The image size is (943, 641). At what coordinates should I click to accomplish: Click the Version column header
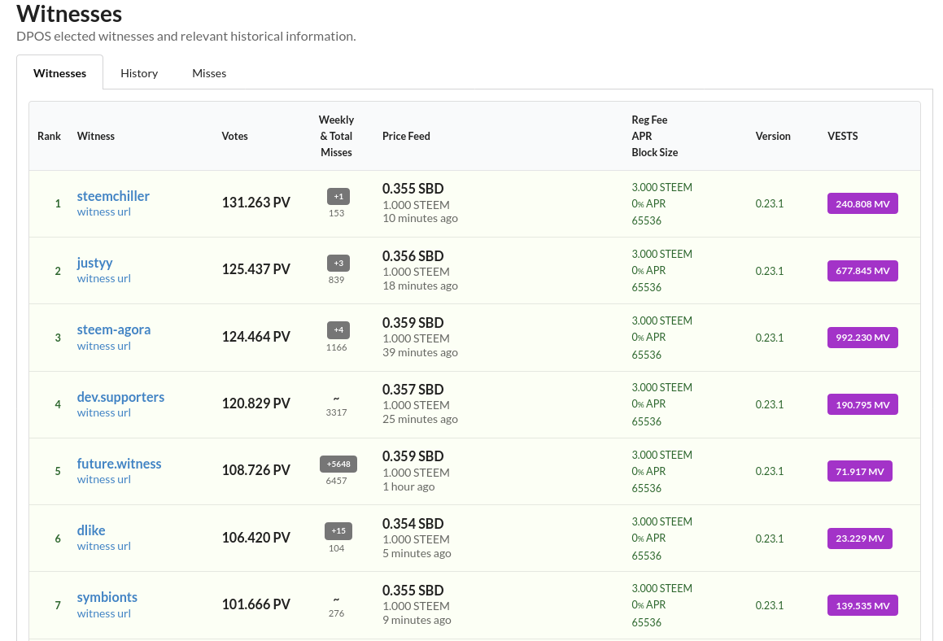pos(773,136)
